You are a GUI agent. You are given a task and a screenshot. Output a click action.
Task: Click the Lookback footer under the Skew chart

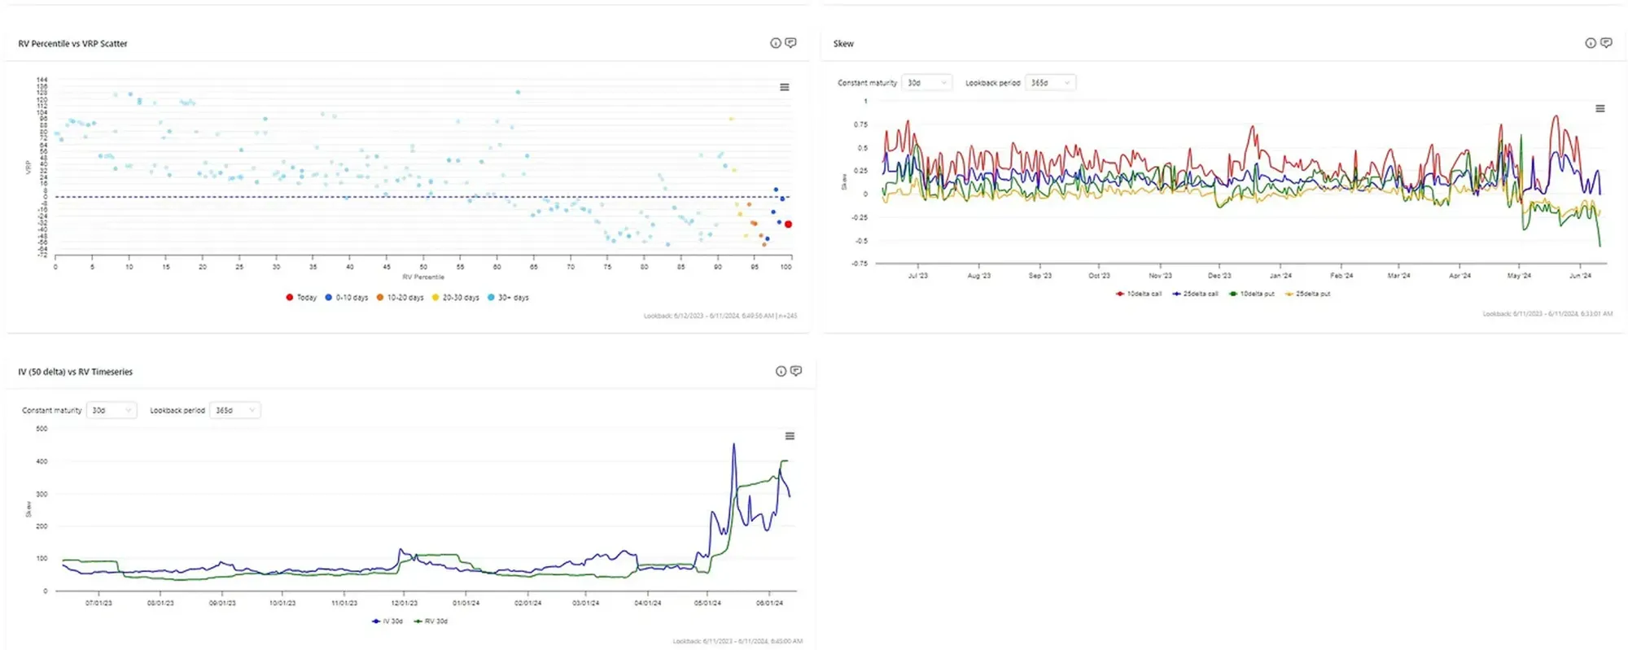[1547, 314]
